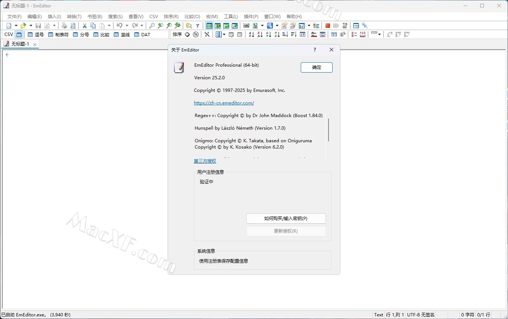The width and height of the screenshot is (508, 319).
Task: Click the Text configuration in status bar
Action: click(379, 315)
